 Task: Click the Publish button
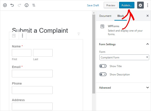click(127, 5)
